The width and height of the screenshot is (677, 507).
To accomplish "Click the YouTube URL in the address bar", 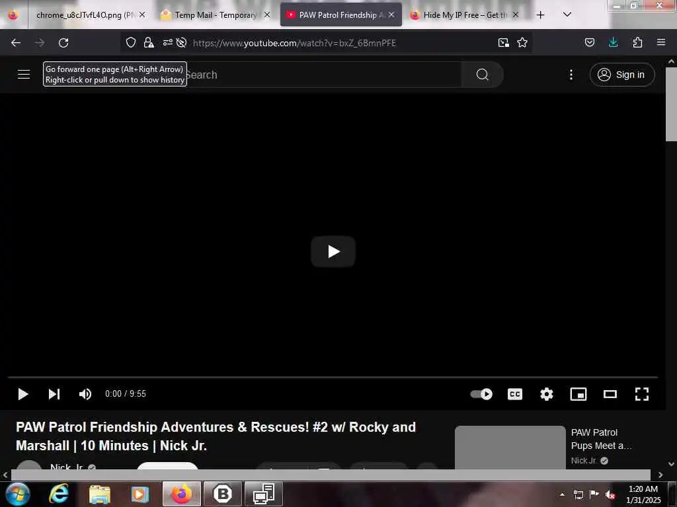I will (294, 43).
